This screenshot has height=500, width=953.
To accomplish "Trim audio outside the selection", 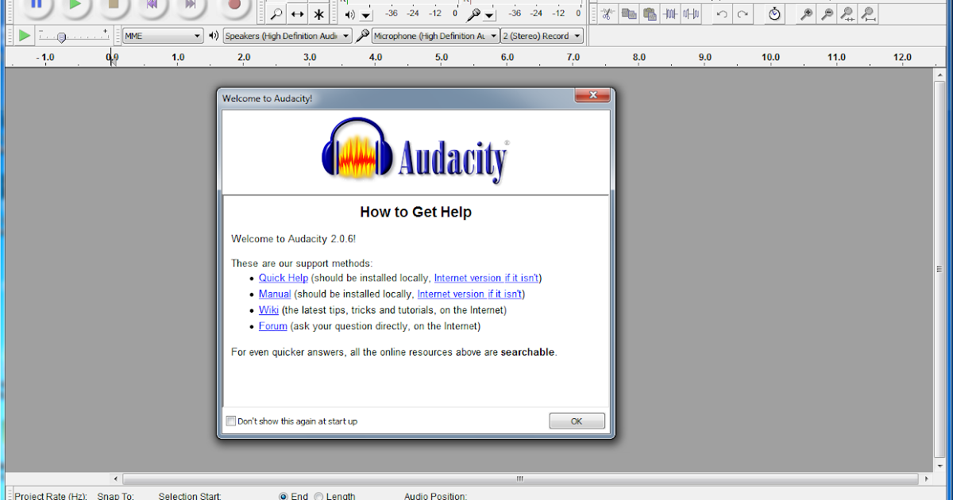I will (x=672, y=13).
